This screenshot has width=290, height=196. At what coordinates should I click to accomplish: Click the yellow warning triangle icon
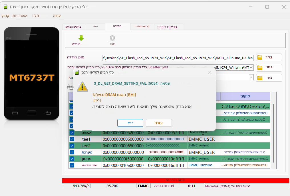(x=82, y=86)
